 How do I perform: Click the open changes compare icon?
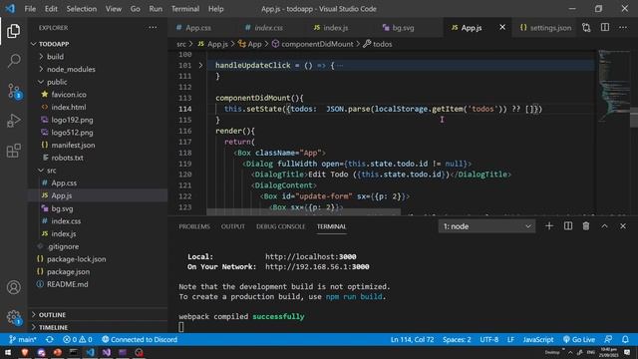pos(586,28)
